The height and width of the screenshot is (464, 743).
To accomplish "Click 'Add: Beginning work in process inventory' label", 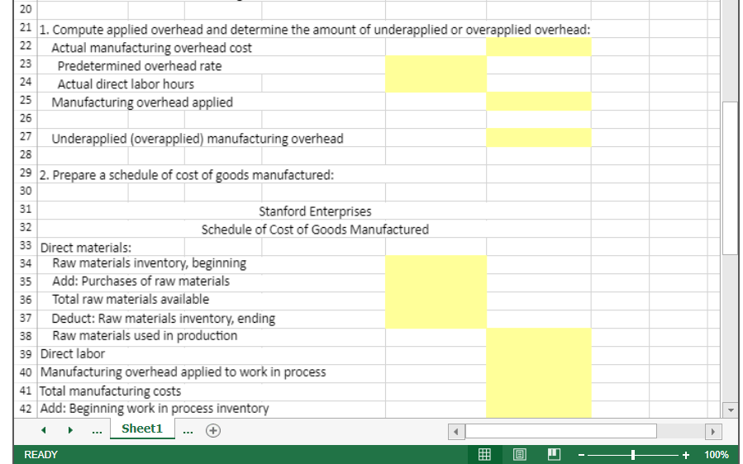I will tap(154, 409).
